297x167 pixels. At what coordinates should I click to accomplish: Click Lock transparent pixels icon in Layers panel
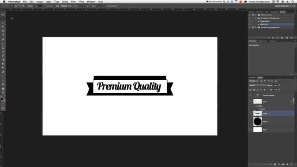254,90
